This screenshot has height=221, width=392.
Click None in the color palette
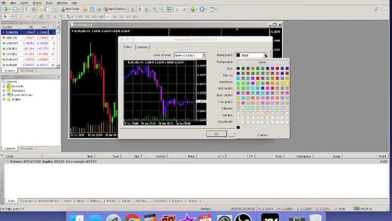click(262, 62)
